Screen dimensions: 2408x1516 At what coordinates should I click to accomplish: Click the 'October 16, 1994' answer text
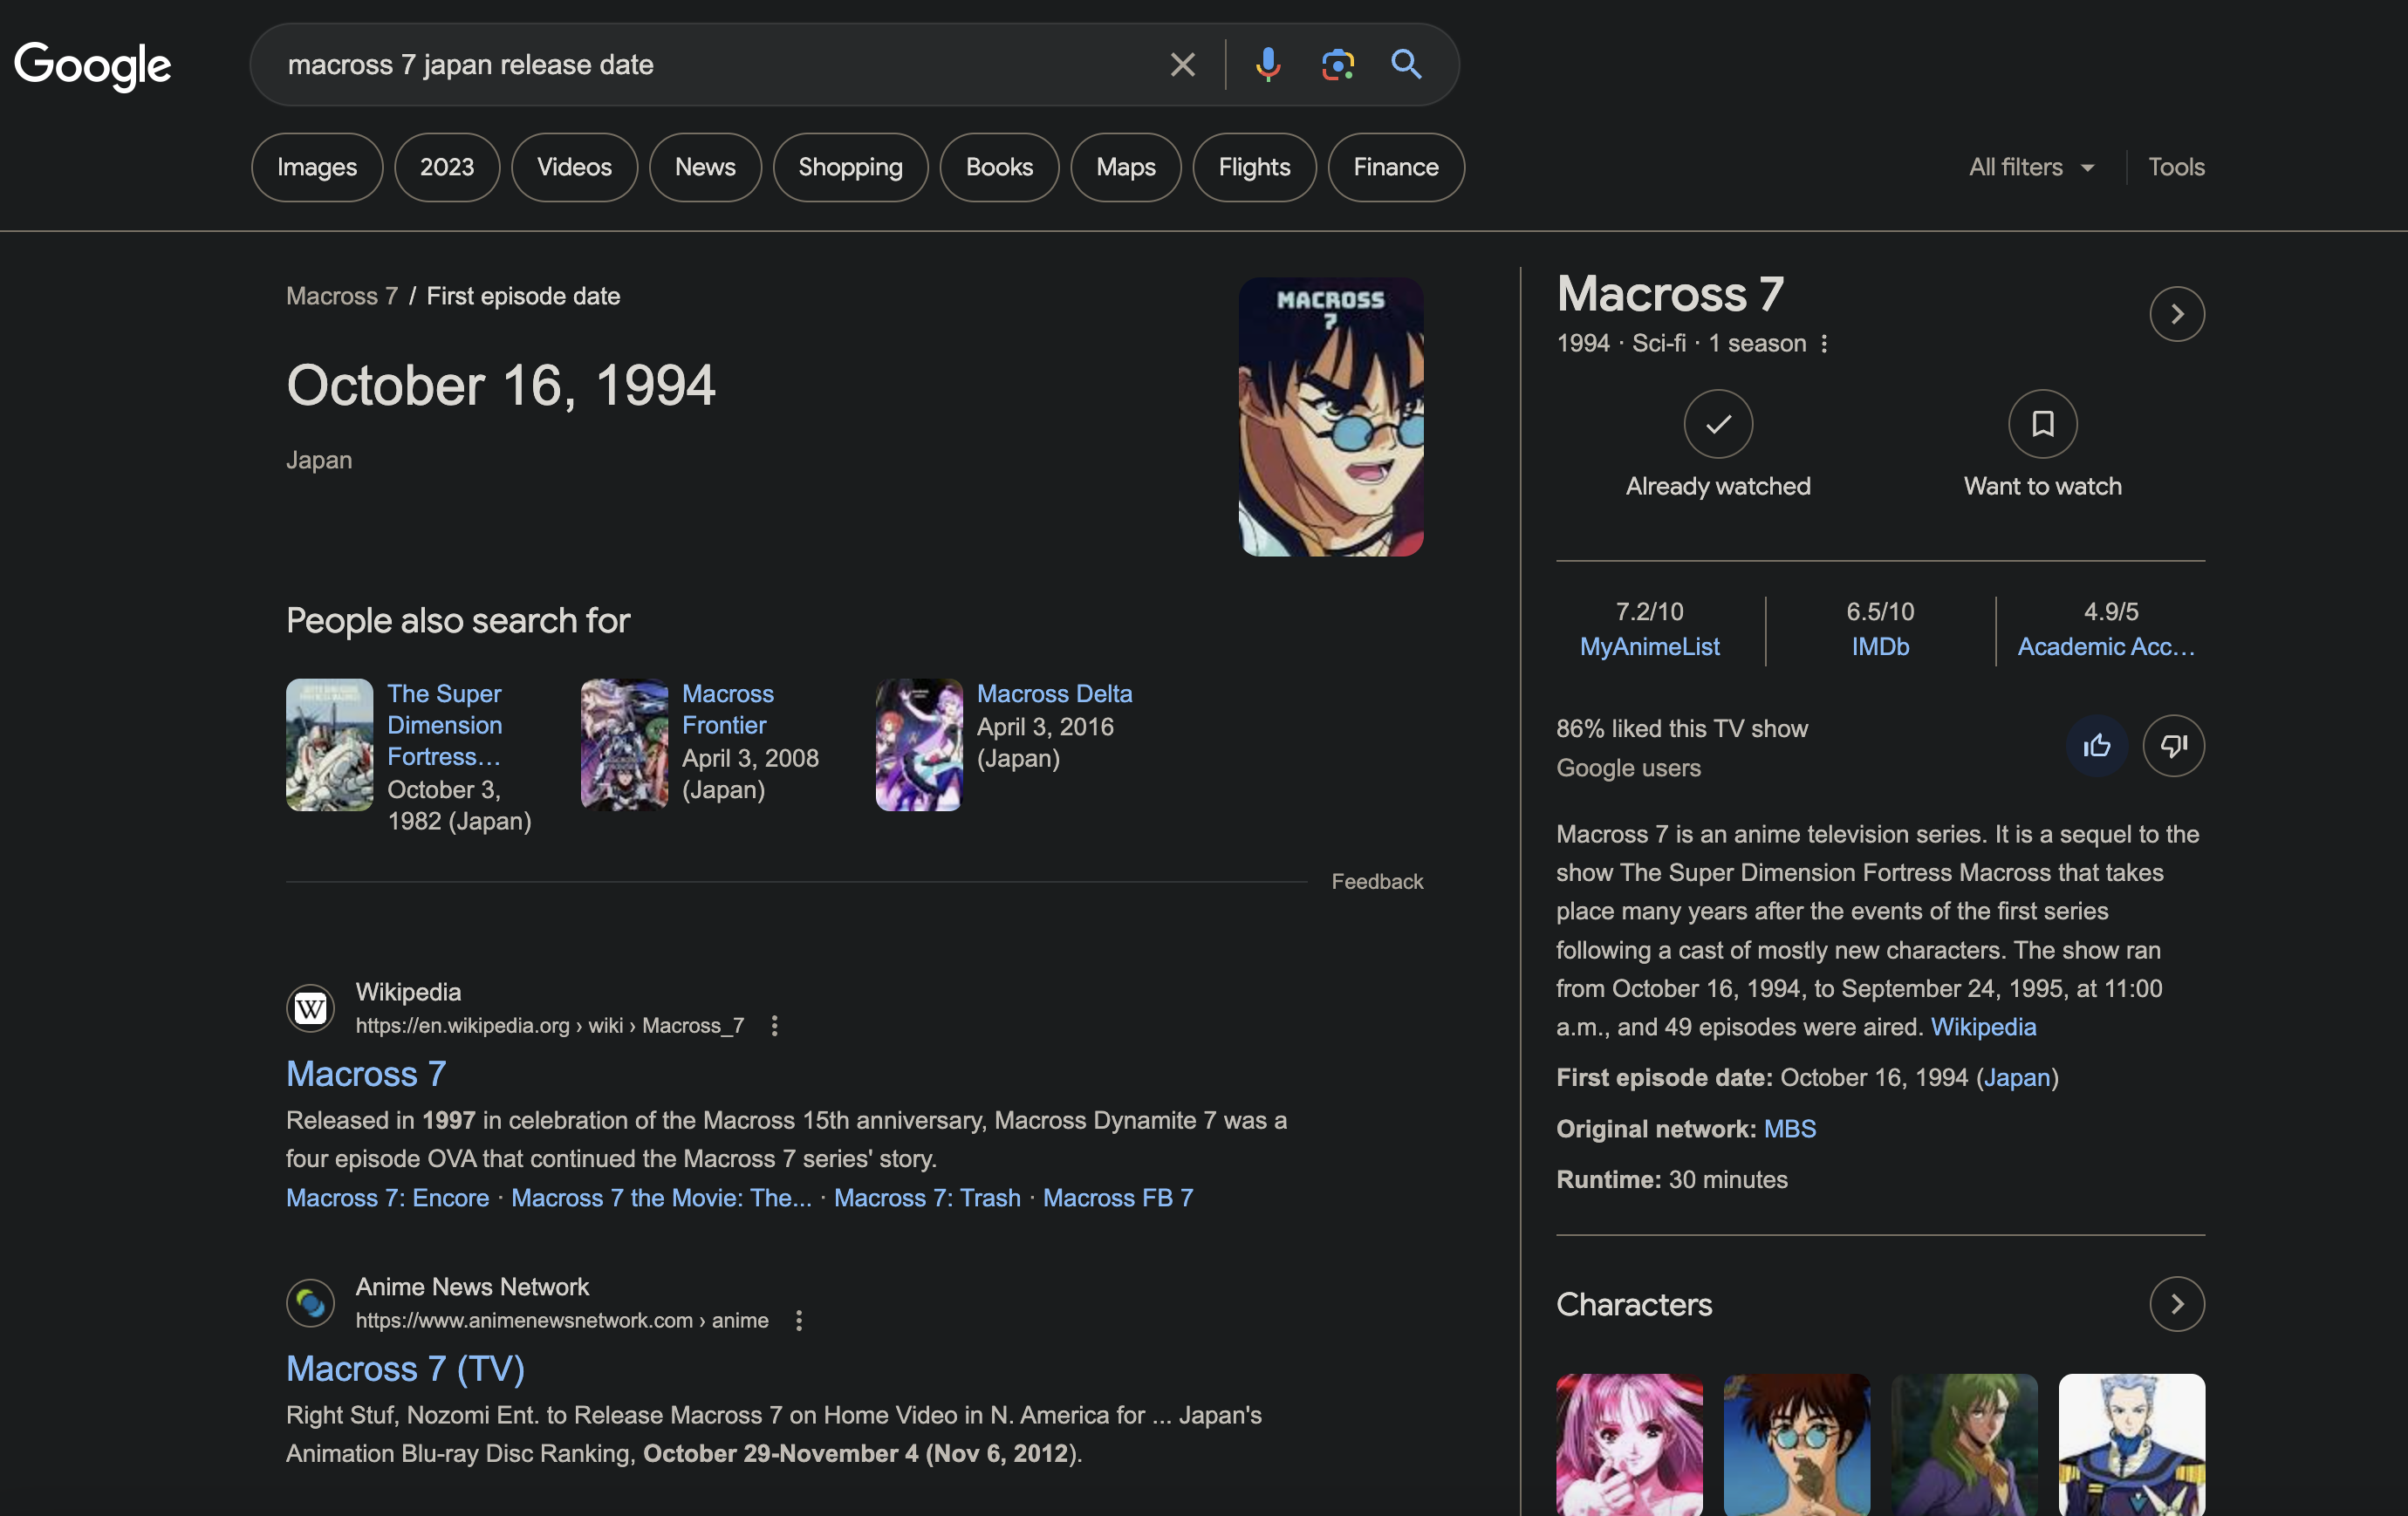pos(501,386)
